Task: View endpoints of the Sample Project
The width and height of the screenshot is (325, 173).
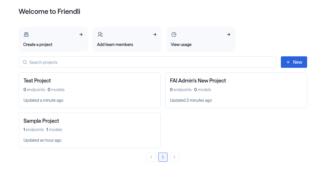Action: tap(35, 129)
